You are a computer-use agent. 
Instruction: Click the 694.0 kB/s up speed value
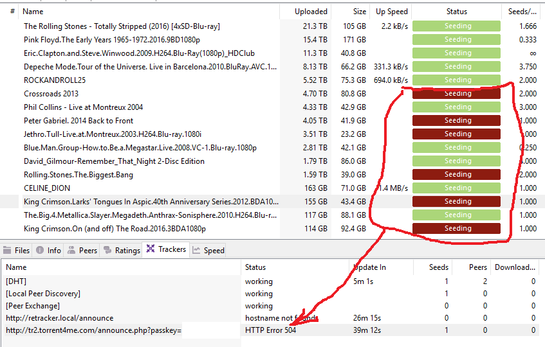(x=391, y=80)
